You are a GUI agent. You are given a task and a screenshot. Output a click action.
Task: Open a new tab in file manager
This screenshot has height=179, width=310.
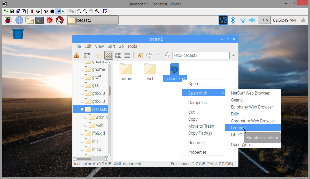[x=87, y=55]
